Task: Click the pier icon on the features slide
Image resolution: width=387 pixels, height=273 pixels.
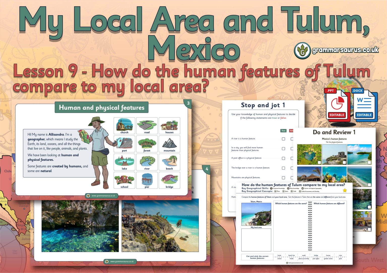Action: (147, 180)
